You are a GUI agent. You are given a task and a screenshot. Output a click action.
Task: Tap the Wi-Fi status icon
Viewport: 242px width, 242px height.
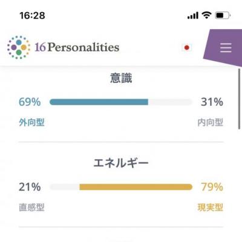(206, 15)
